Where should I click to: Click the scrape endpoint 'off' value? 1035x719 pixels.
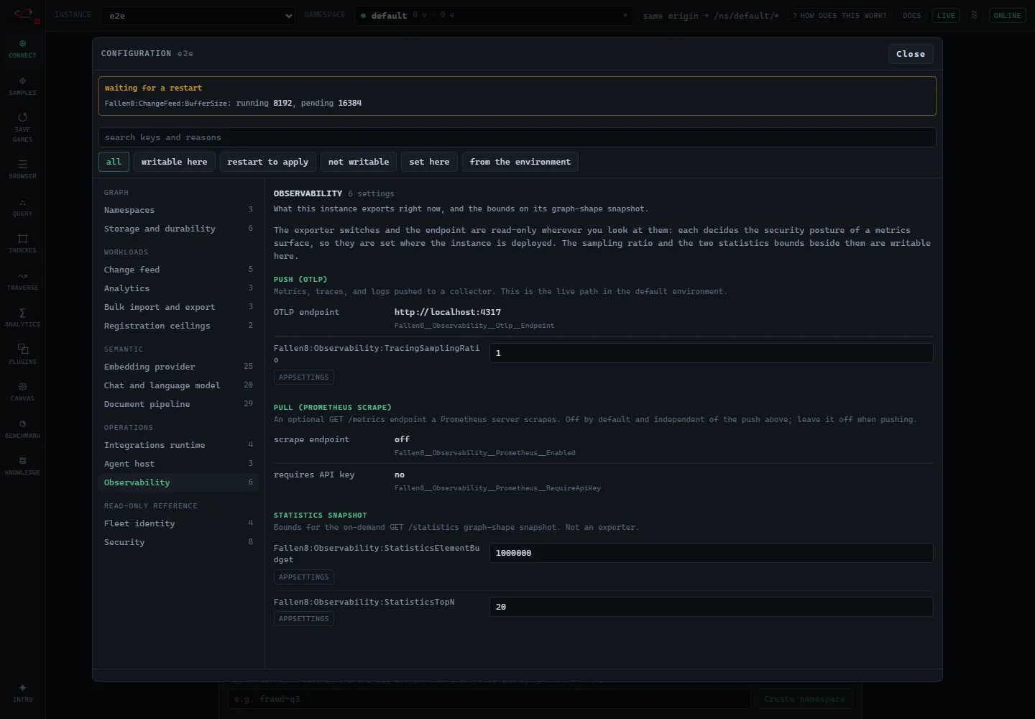402,439
